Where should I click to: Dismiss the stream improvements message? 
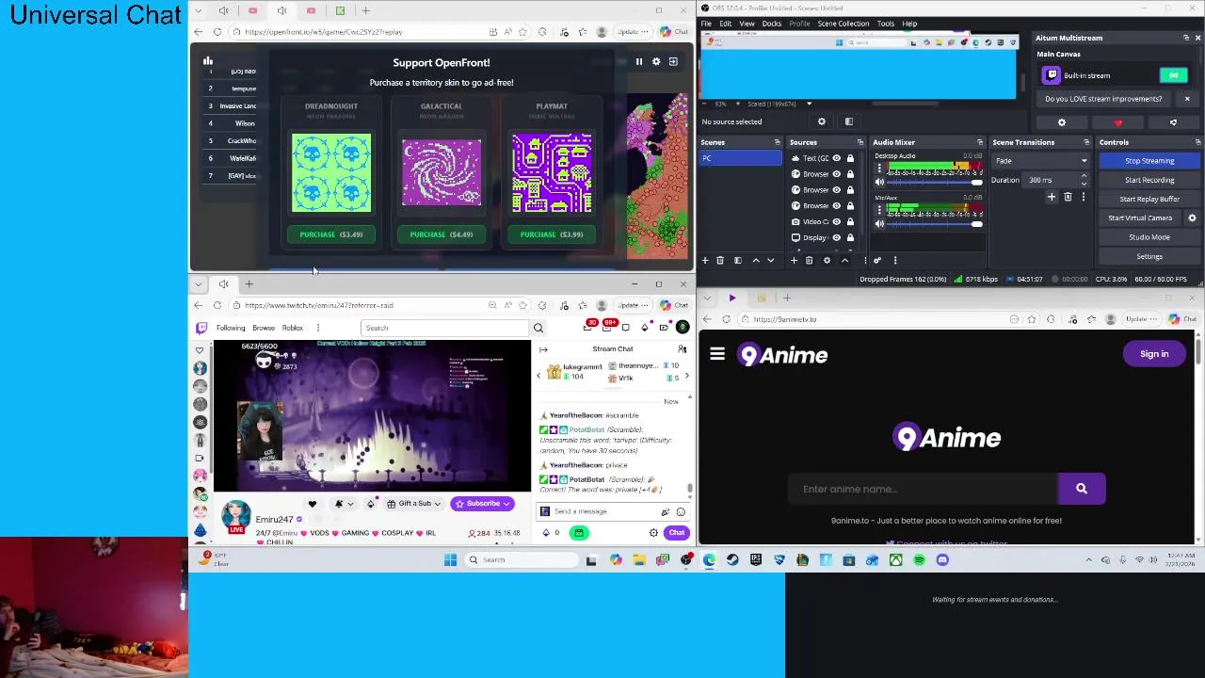click(x=1187, y=99)
